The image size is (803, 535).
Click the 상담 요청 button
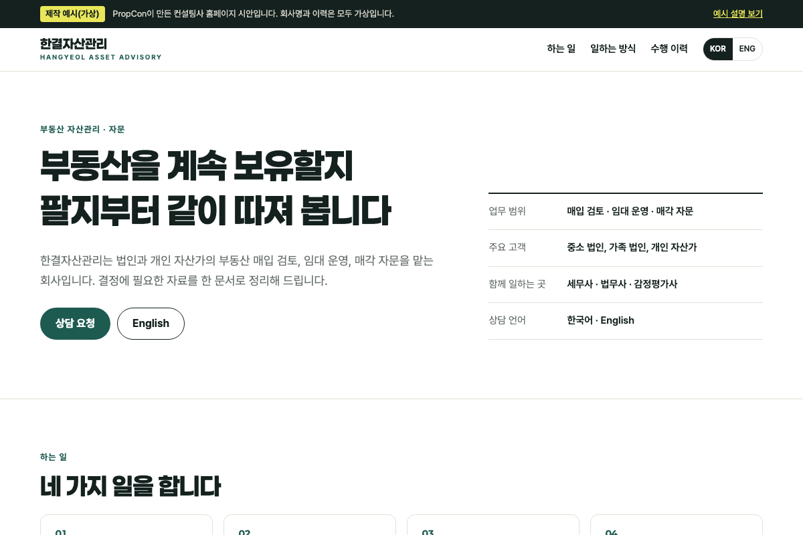(75, 324)
